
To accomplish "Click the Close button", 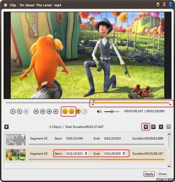I will point(162,174).
